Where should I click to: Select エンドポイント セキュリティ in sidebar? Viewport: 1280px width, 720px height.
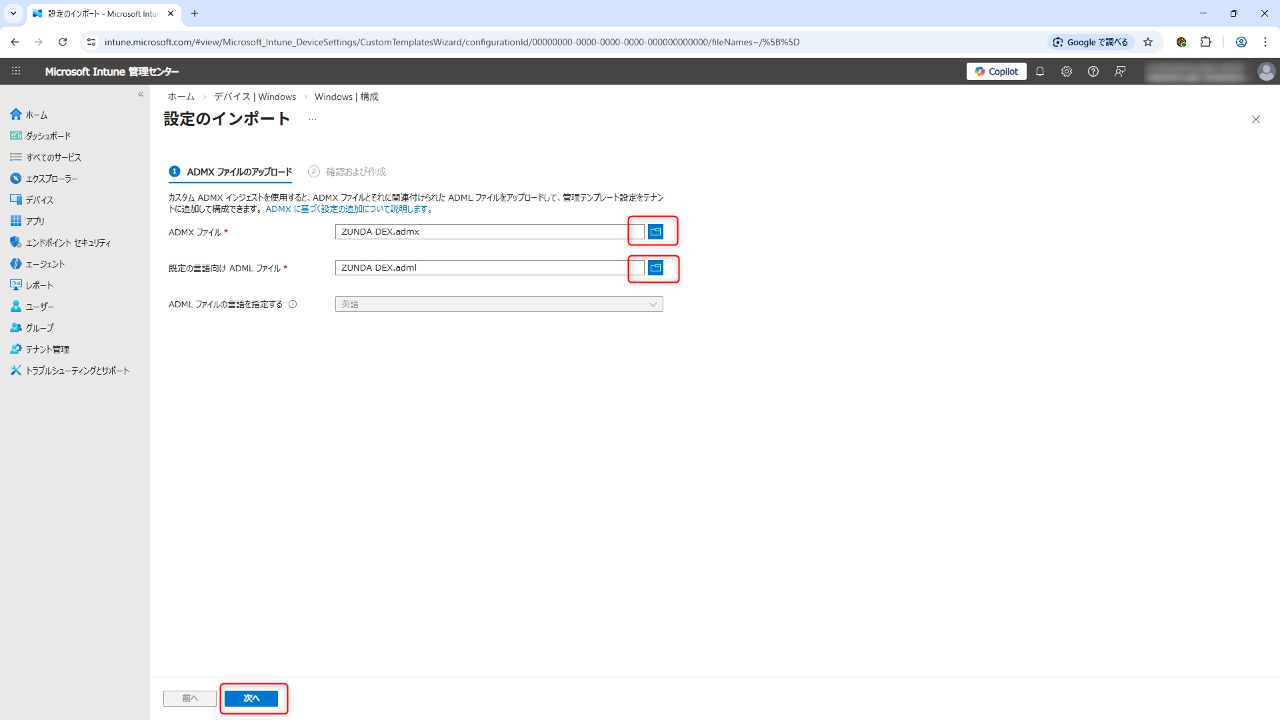[67, 243]
